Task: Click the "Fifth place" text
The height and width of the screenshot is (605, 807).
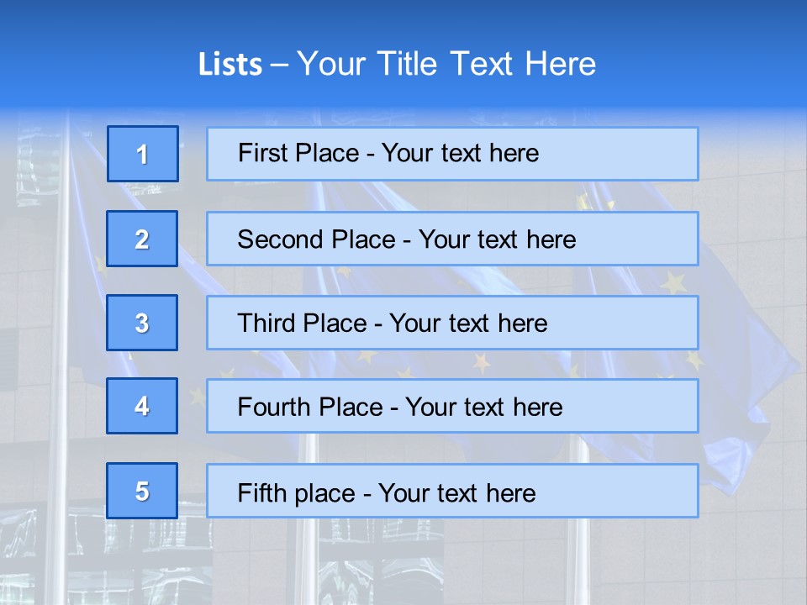Action: (x=298, y=492)
